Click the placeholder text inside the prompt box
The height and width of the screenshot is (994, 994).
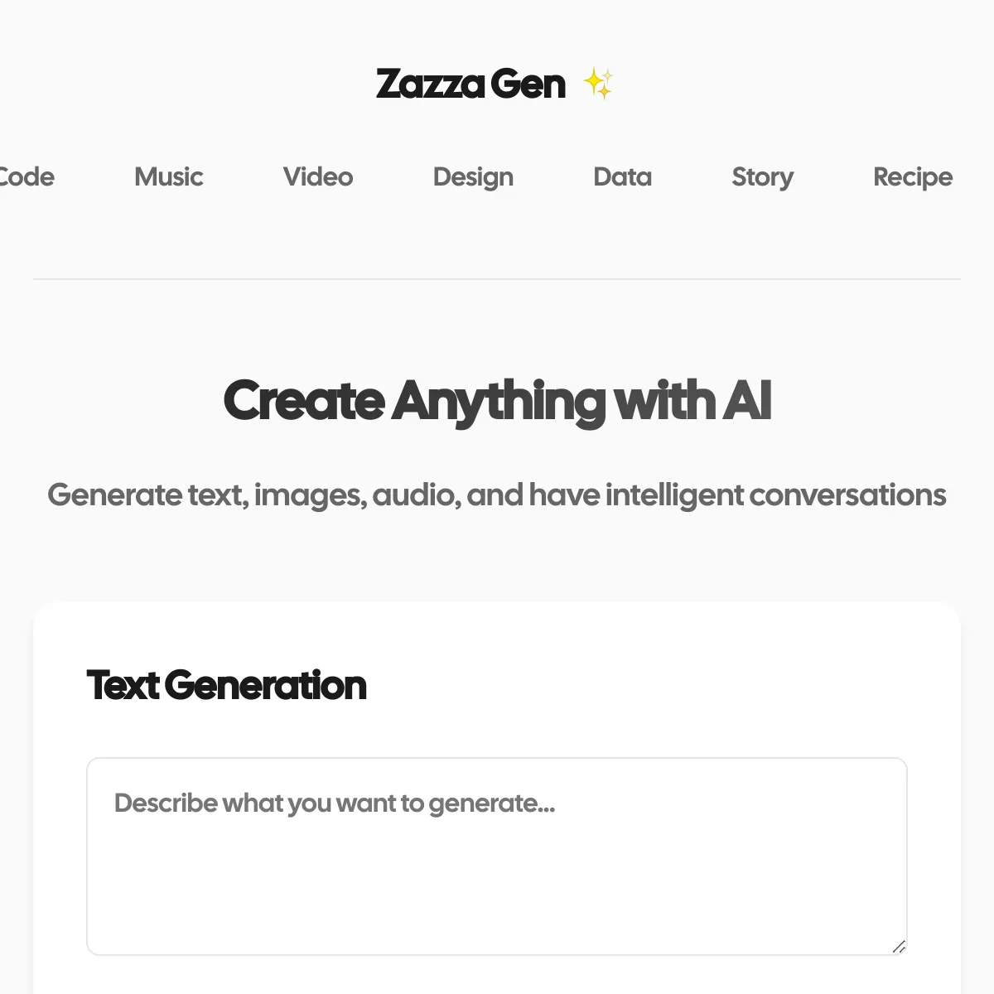coord(335,803)
